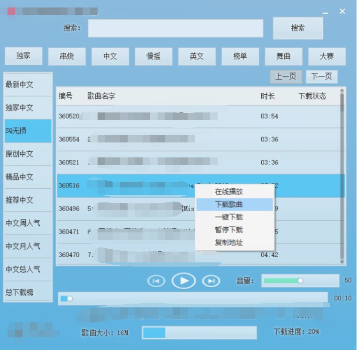Adjust the 音量 volume slider

coord(300,281)
